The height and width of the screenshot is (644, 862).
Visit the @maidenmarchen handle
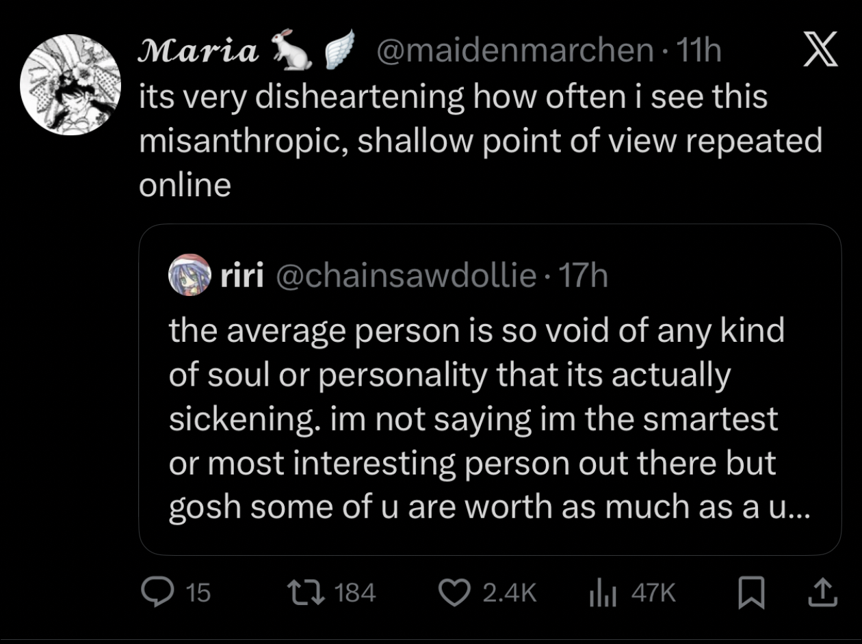514,51
